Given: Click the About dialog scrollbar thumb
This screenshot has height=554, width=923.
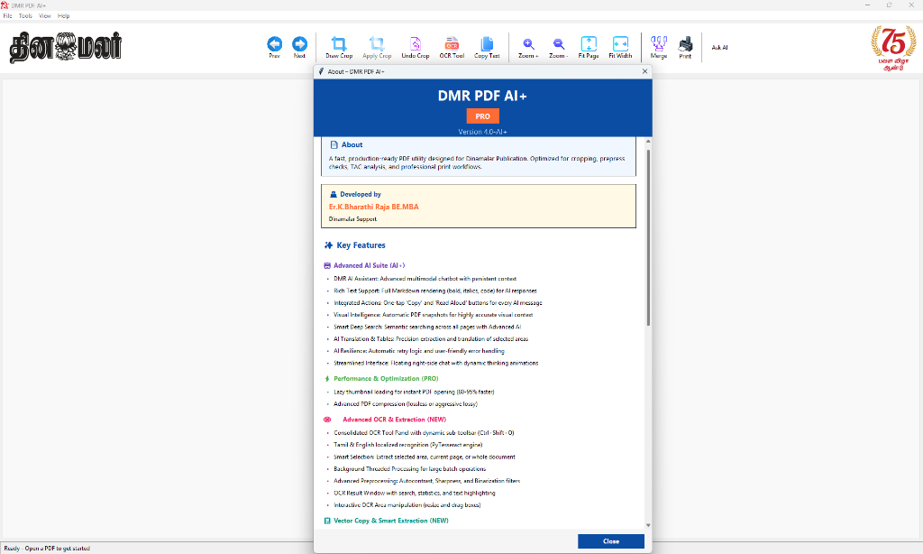Looking at the screenshot, I should (x=648, y=237).
